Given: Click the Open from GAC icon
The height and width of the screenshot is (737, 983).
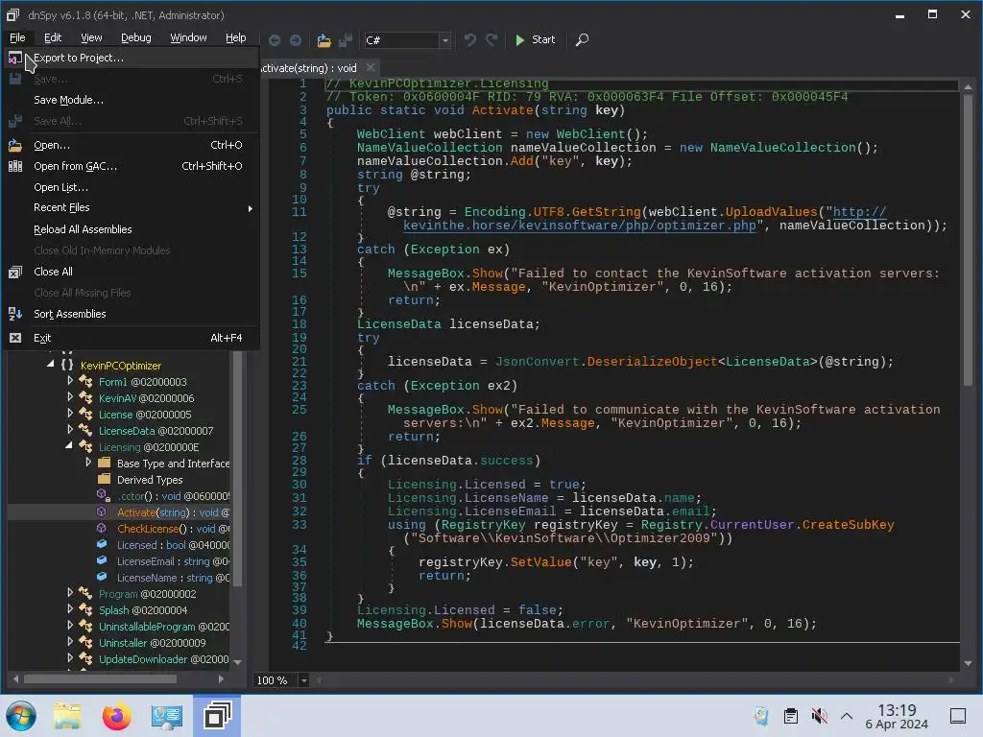Looking at the screenshot, I should coord(15,166).
